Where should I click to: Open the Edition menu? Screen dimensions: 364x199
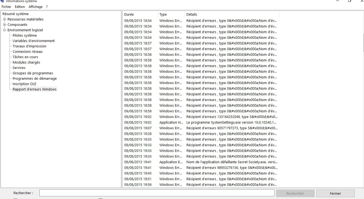click(20, 7)
